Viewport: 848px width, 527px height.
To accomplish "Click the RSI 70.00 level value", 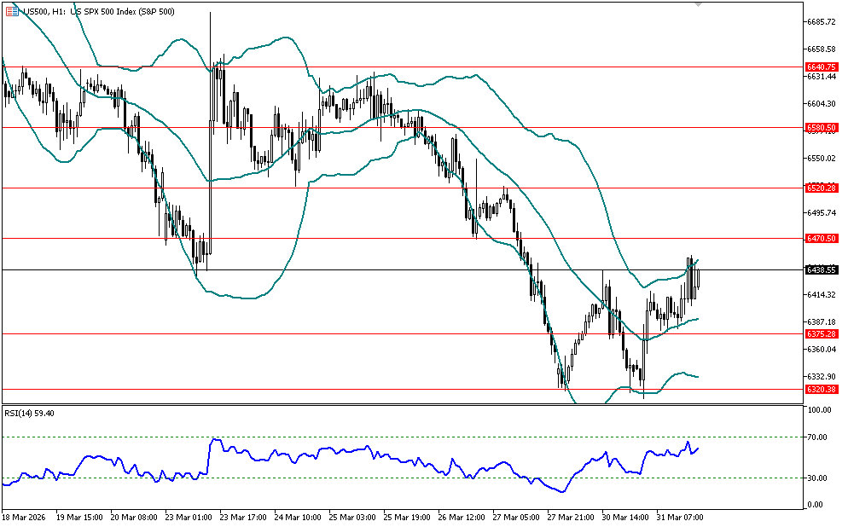I will pos(819,437).
